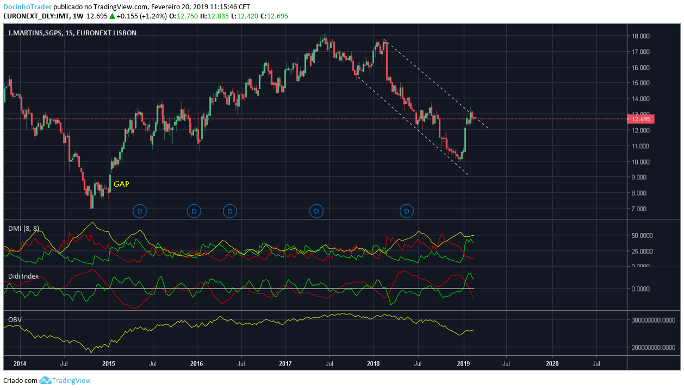
Task: Open the DocinhoTrader author name
Action: click(28, 7)
